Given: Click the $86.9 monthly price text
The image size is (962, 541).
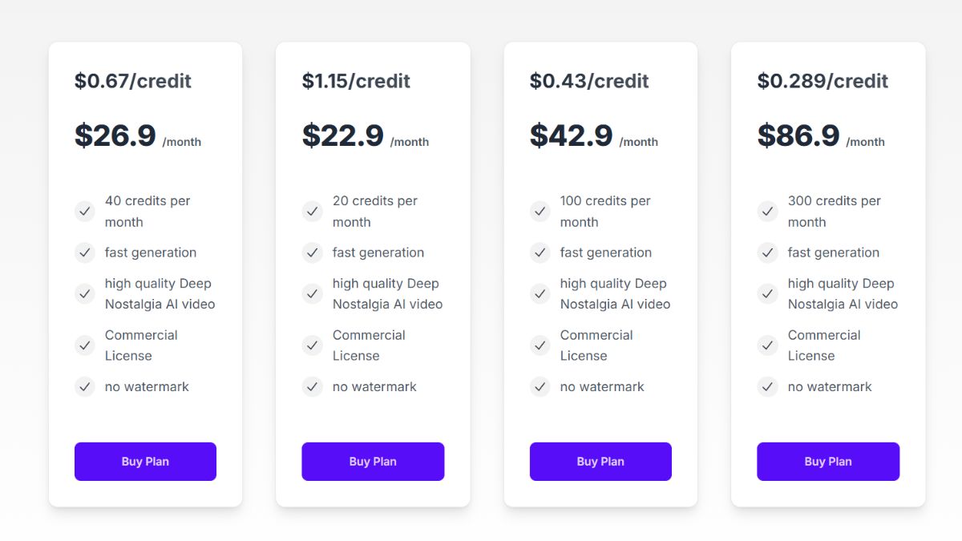Looking at the screenshot, I should pos(798,135).
